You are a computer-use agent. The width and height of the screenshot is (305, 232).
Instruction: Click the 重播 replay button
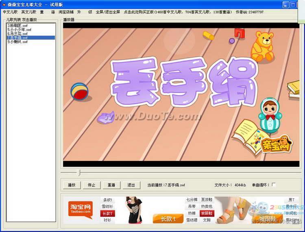point(111,185)
